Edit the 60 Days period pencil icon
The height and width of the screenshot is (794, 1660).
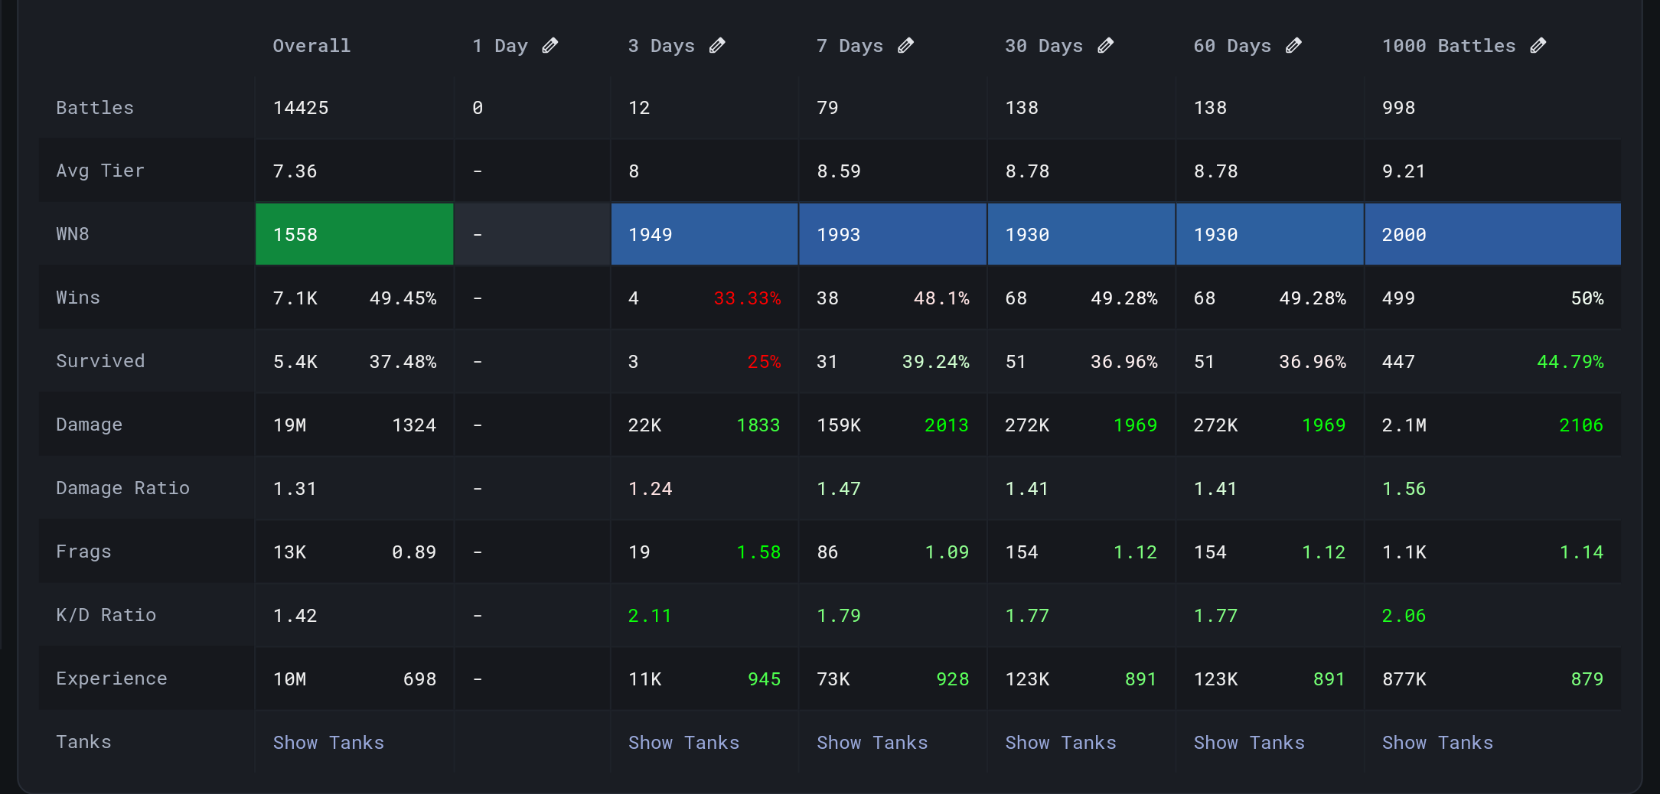pyautogui.click(x=1294, y=46)
